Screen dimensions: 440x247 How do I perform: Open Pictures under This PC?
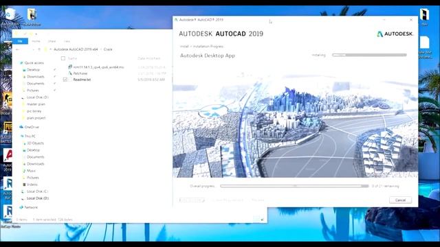point(33,178)
